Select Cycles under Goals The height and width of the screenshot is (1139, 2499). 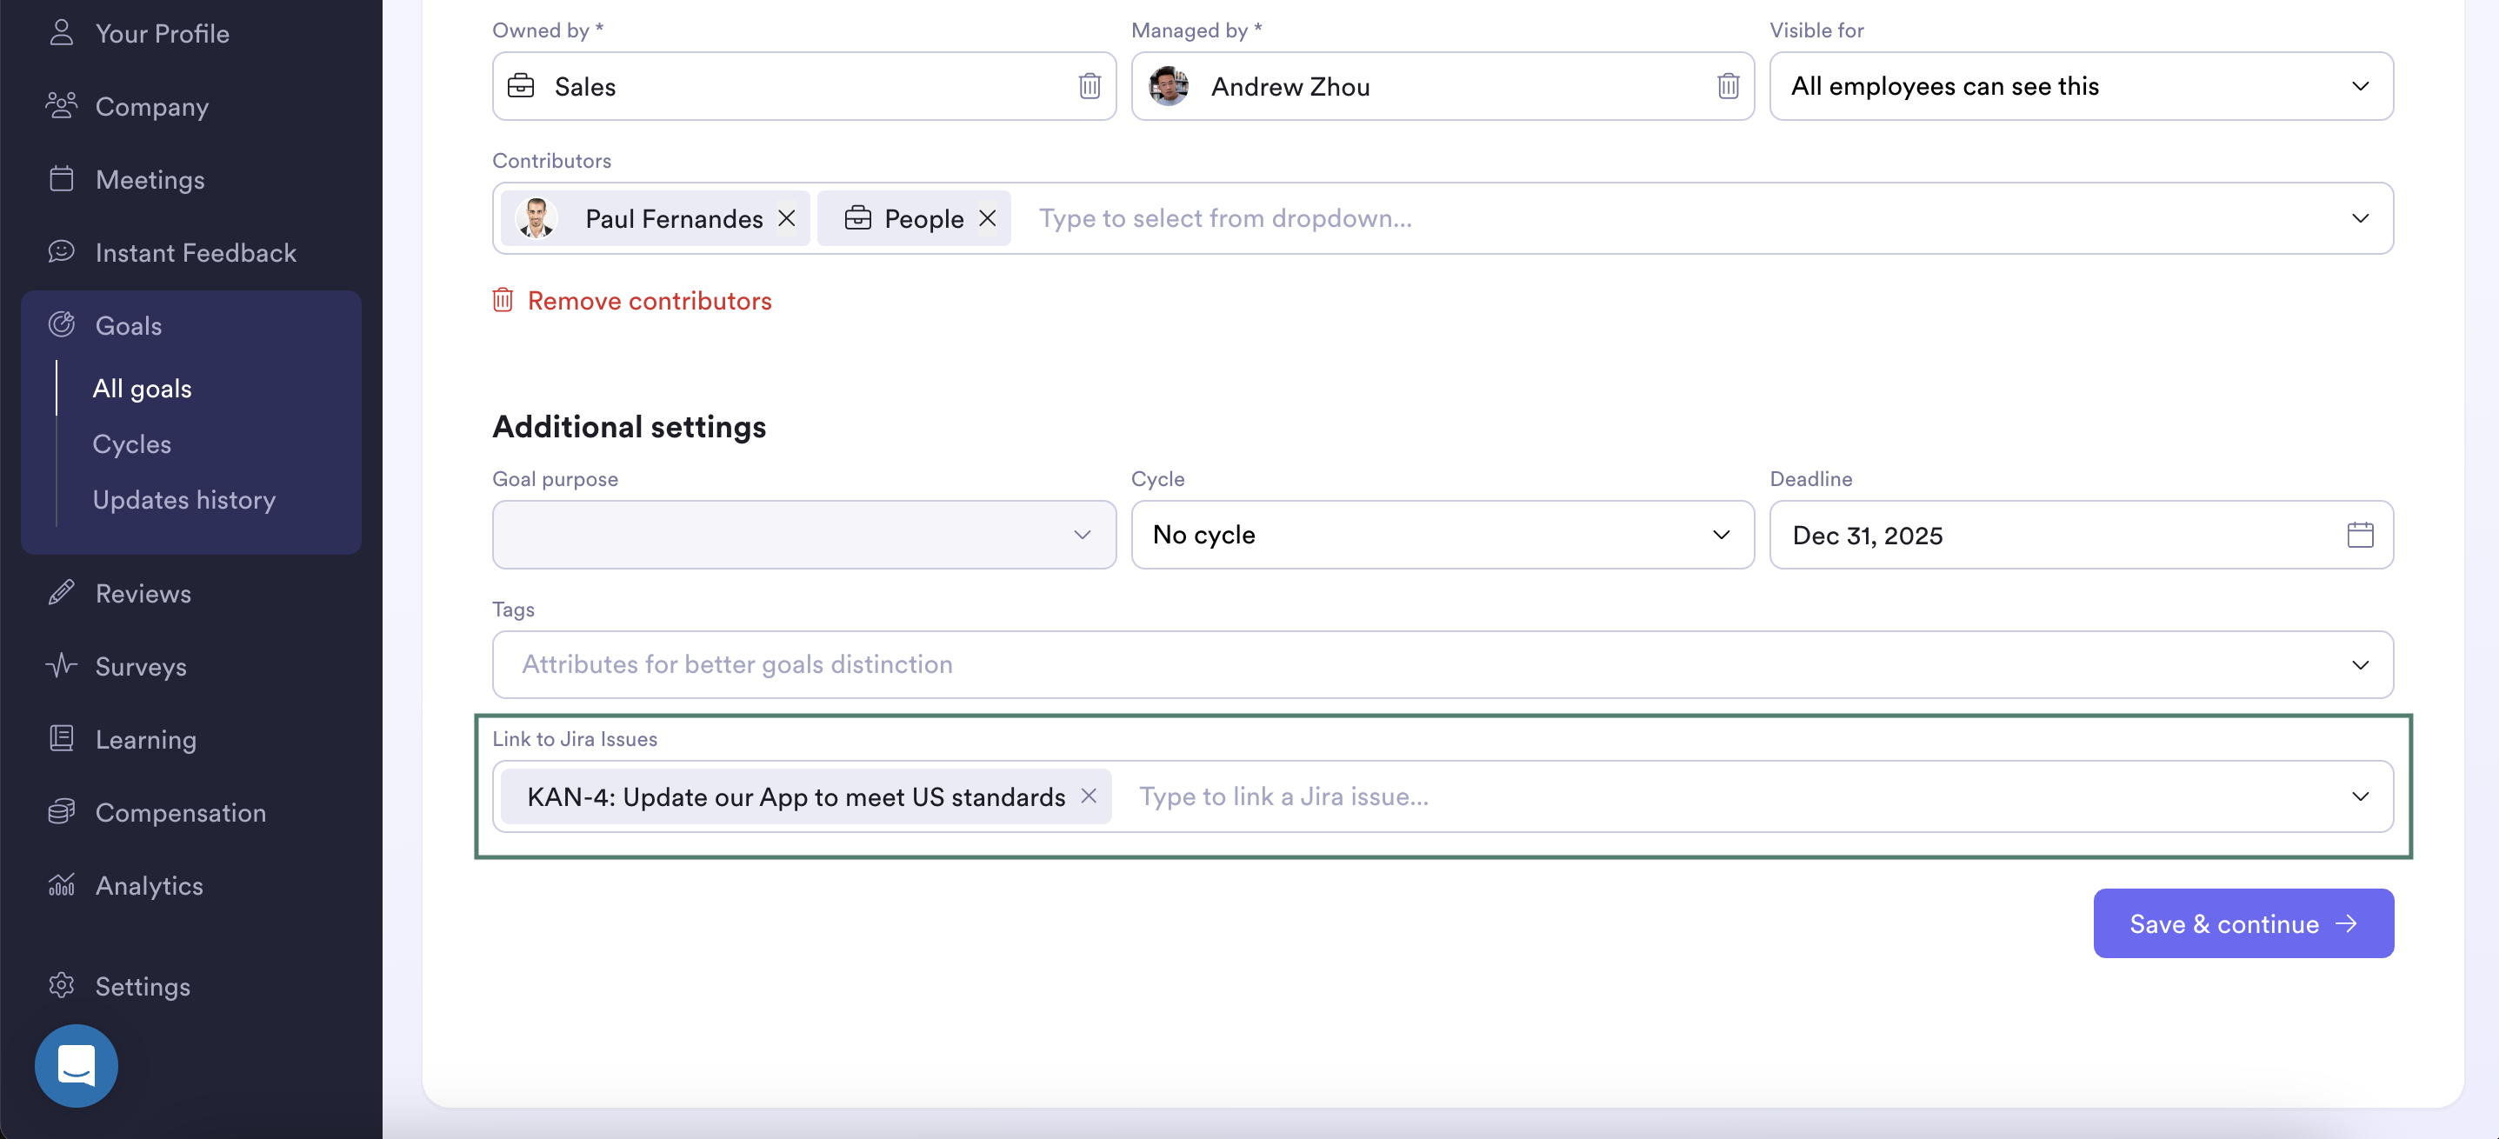pyautogui.click(x=131, y=443)
